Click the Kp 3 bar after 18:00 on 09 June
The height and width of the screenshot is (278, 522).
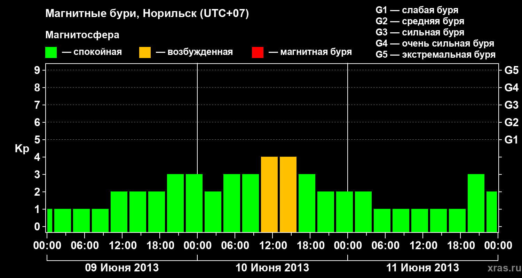(x=175, y=203)
